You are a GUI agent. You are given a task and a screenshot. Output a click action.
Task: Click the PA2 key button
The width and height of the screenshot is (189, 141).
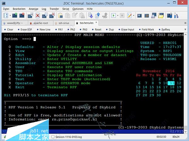click(x=72, y=29)
